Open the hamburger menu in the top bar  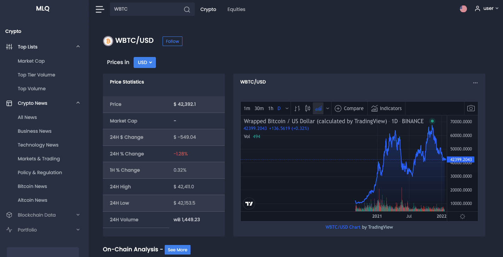[x=100, y=9]
